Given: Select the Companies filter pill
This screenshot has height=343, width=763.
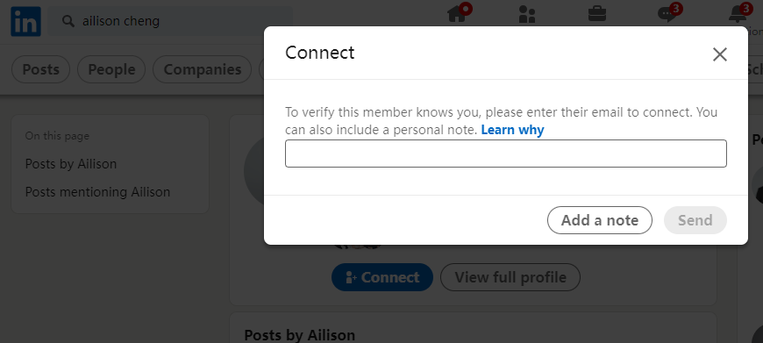Looking at the screenshot, I should (203, 69).
